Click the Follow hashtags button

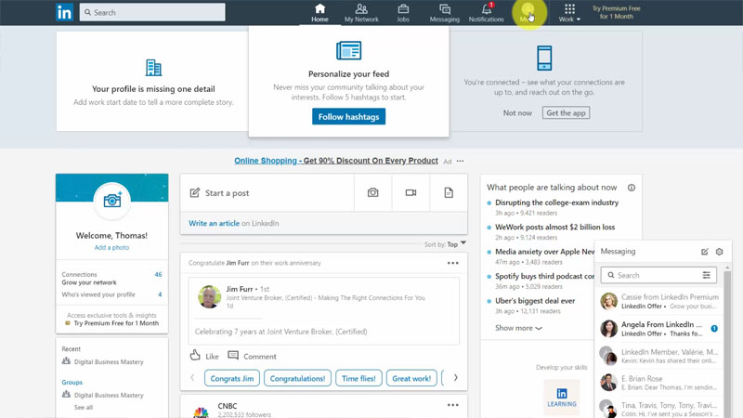(348, 116)
